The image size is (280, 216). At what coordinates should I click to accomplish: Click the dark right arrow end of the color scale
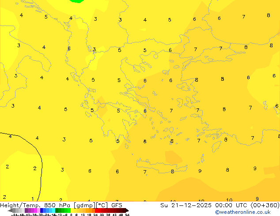pos(127,211)
